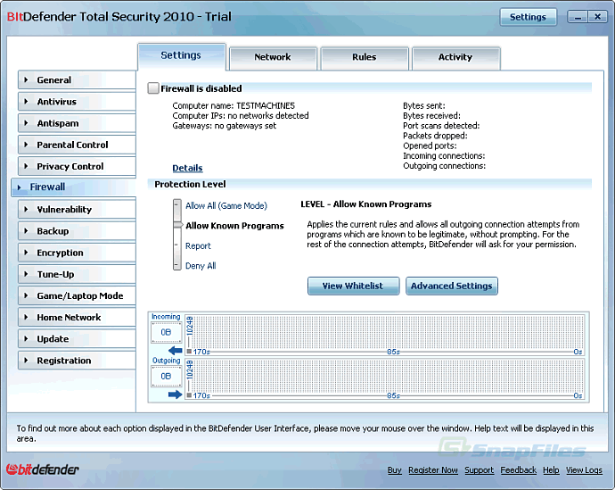Open the Details link
Viewport: 615px width, 490px height.
tap(187, 168)
